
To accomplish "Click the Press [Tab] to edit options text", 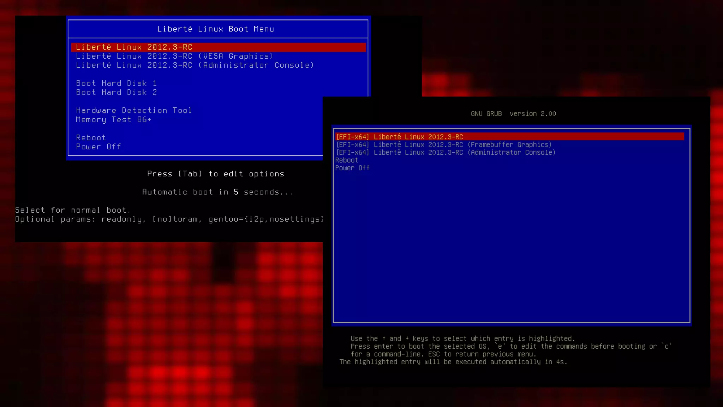I will pyautogui.click(x=216, y=174).
